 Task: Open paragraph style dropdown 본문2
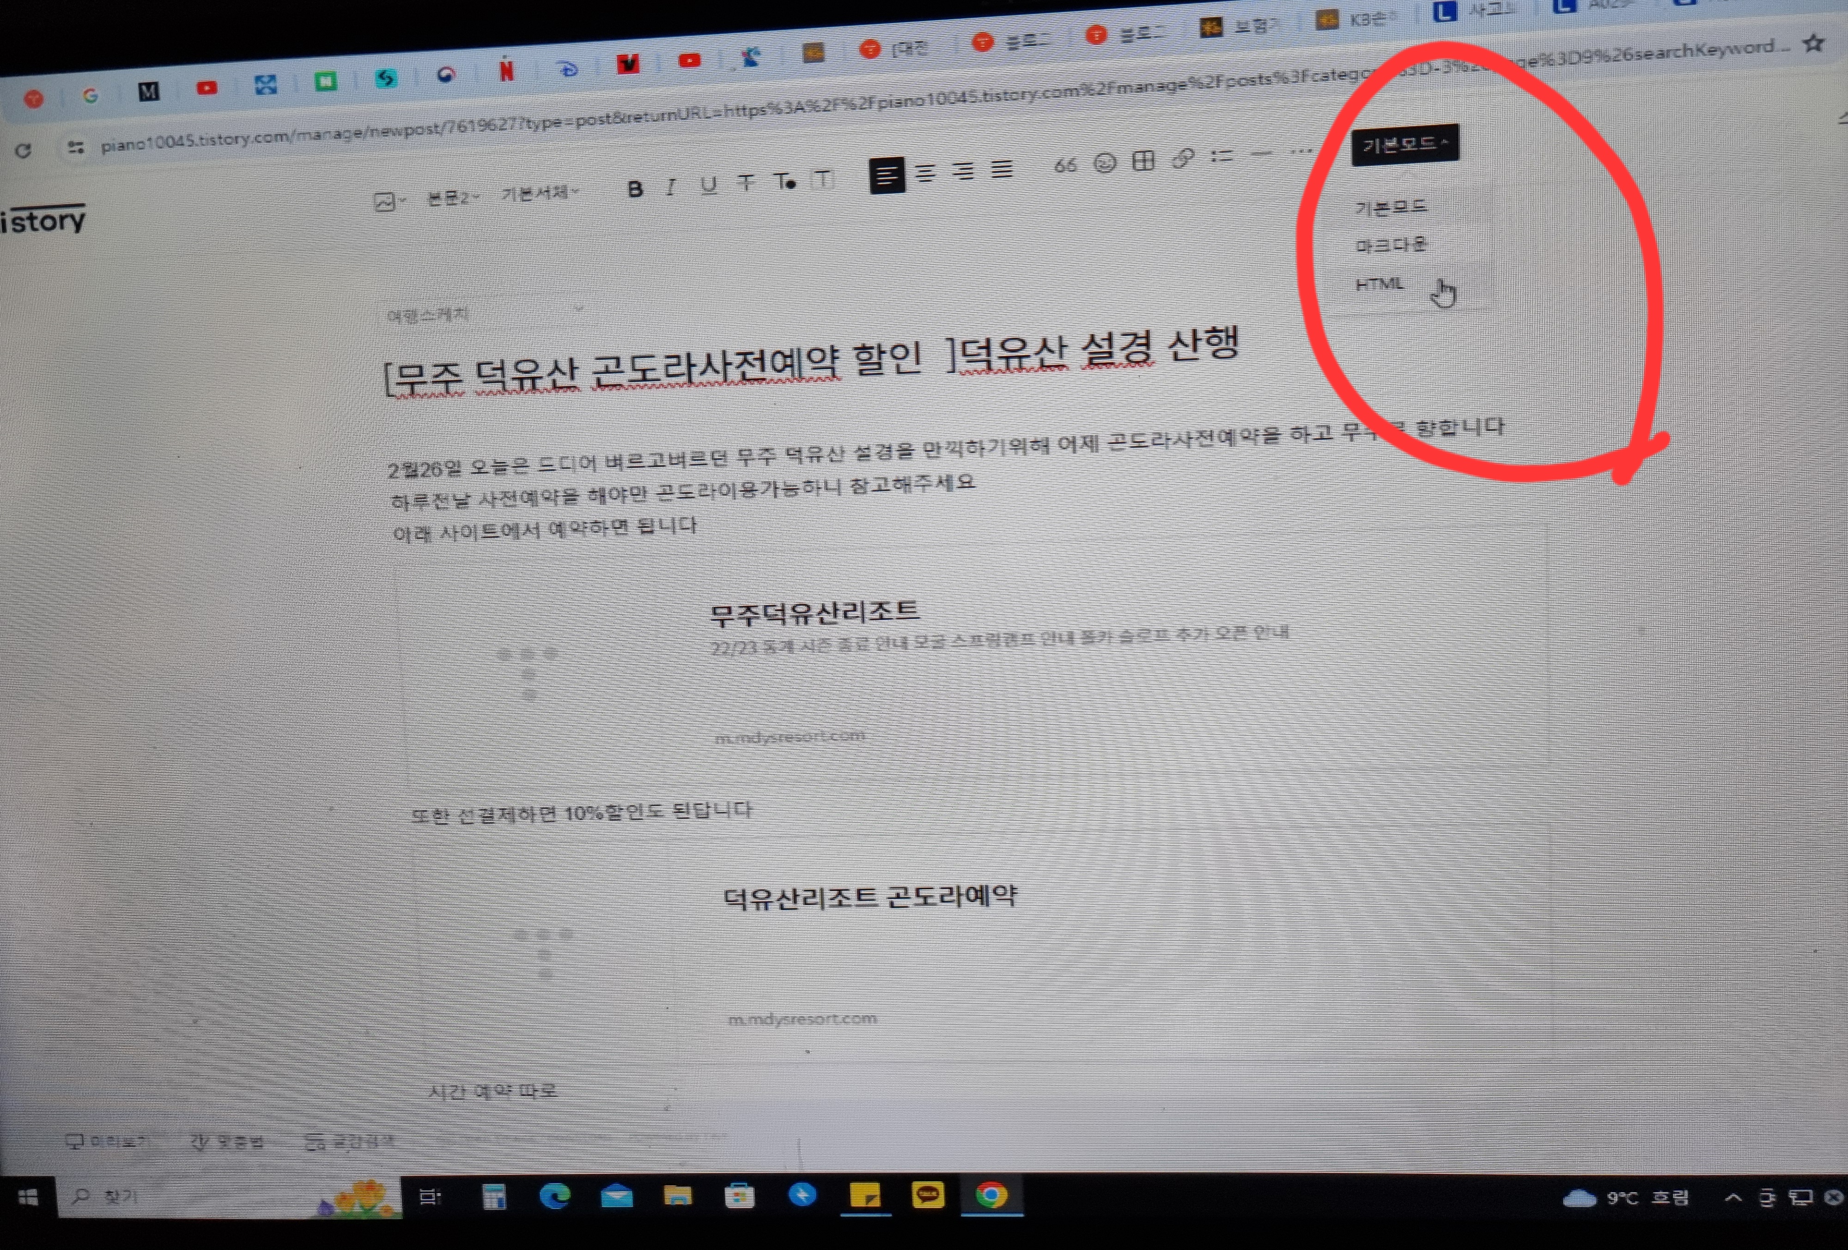coord(453,199)
